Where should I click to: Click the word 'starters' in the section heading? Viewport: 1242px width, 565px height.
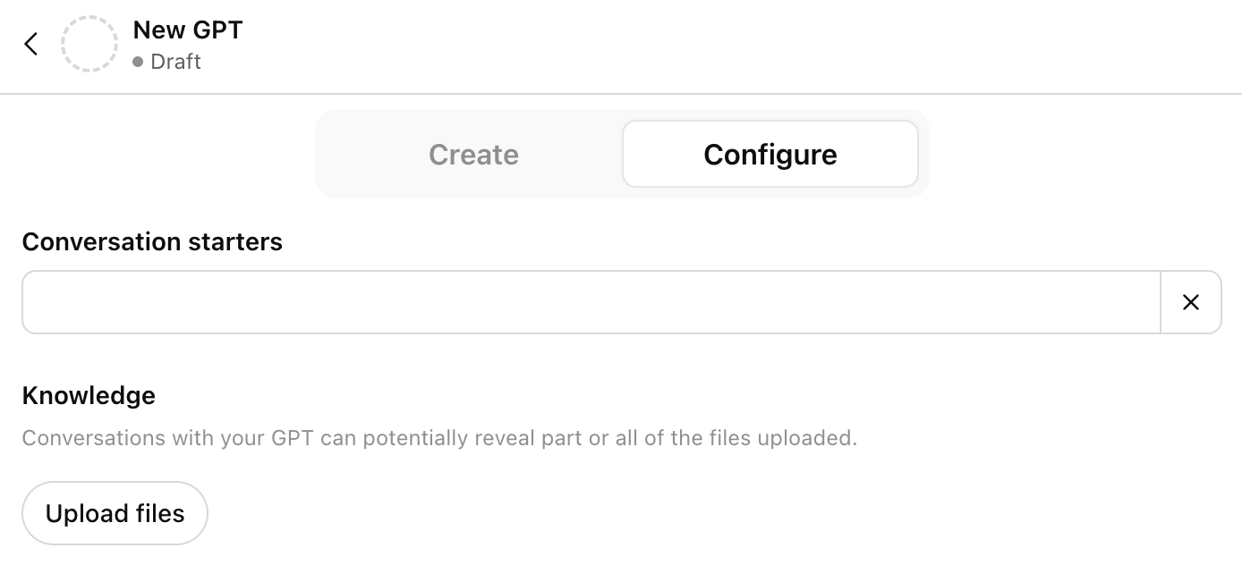pos(235,242)
